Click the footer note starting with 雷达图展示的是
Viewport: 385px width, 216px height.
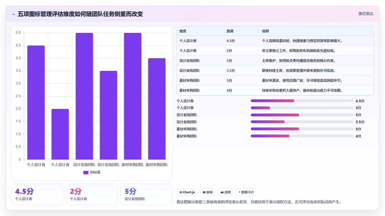click(x=259, y=202)
